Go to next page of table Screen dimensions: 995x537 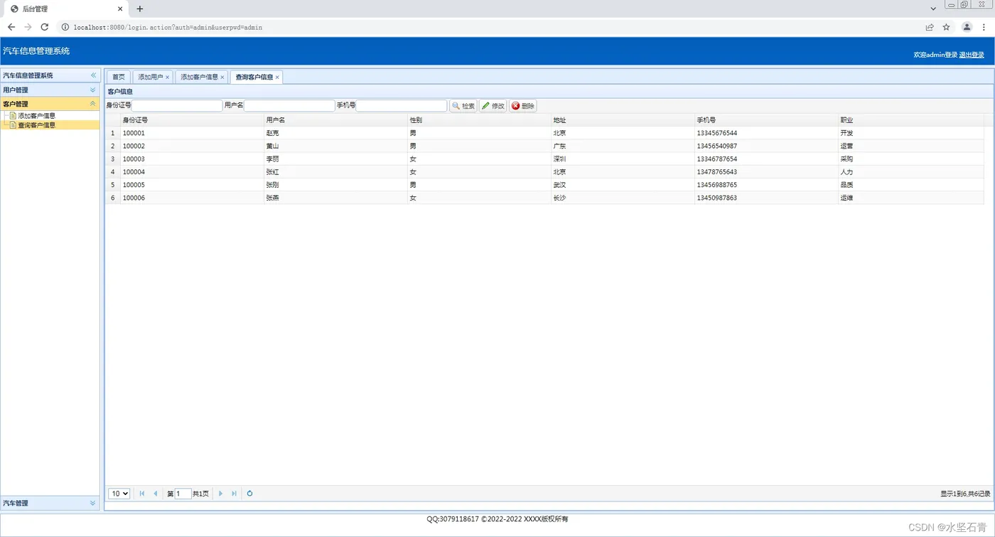click(x=220, y=494)
